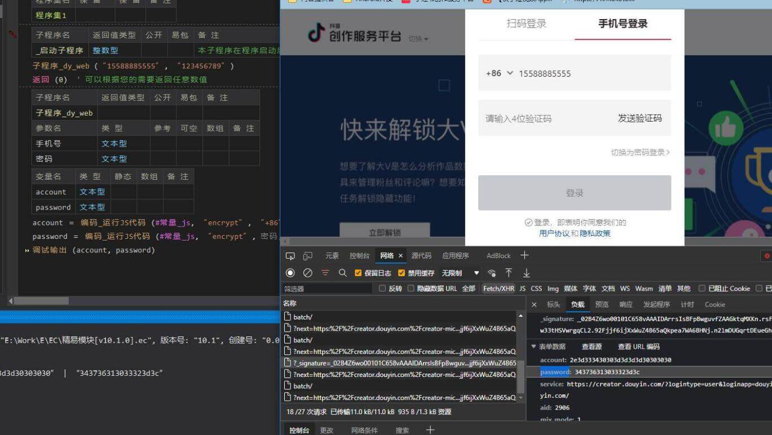Open network conditions wifi icon
Viewport: 772px width, 435px height.
[492, 273]
